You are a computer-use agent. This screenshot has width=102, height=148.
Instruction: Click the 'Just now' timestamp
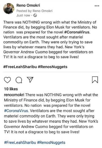23,15
